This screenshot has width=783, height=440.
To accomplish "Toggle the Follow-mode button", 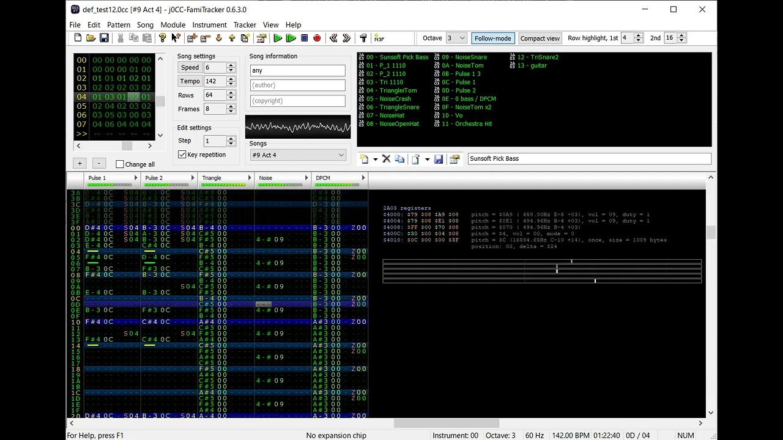I will tap(492, 38).
